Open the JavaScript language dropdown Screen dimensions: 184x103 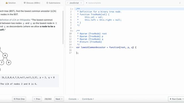pos(75,3)
